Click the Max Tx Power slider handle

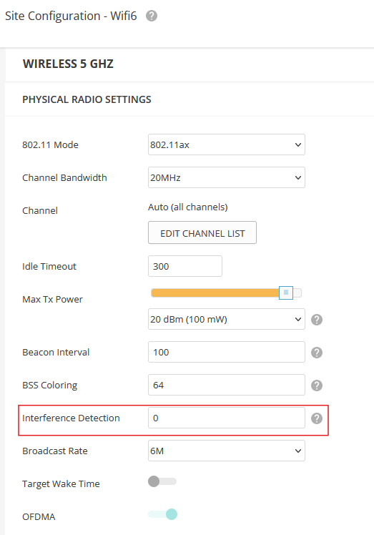pyautogui.click(x=286, y=293)
